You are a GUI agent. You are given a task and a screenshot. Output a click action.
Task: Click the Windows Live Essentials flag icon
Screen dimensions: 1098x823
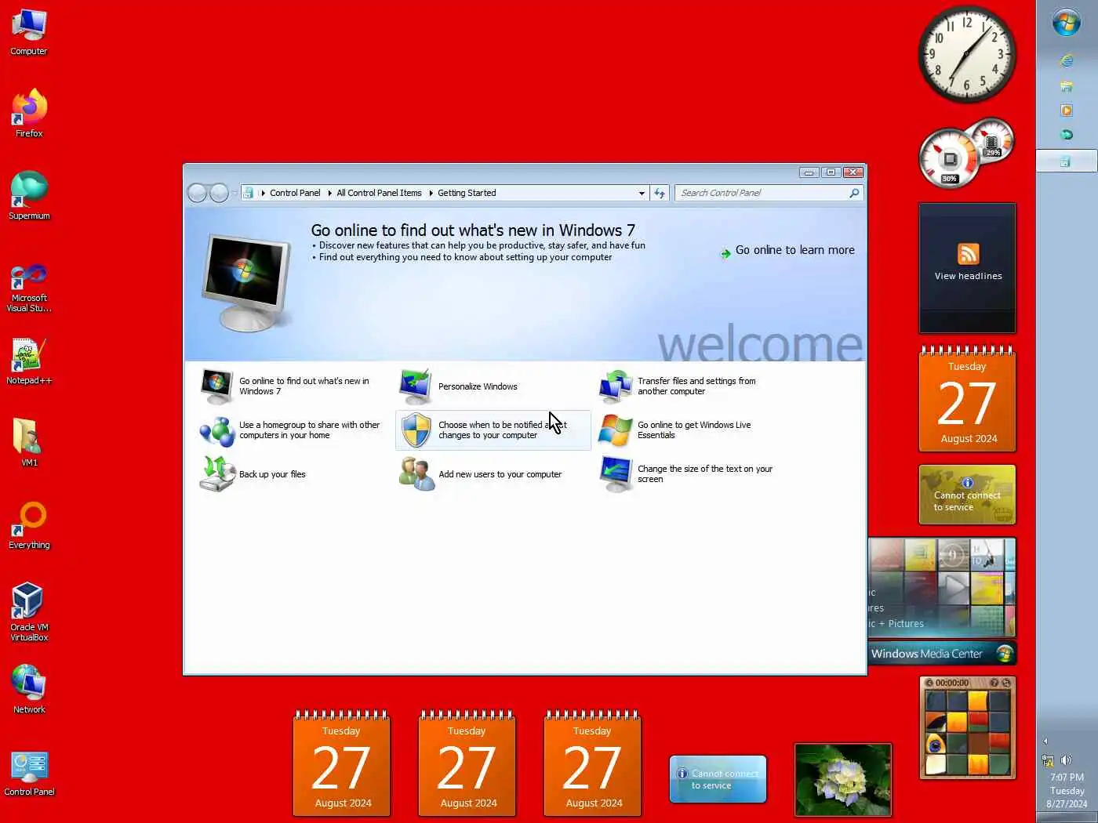point(615,430)
